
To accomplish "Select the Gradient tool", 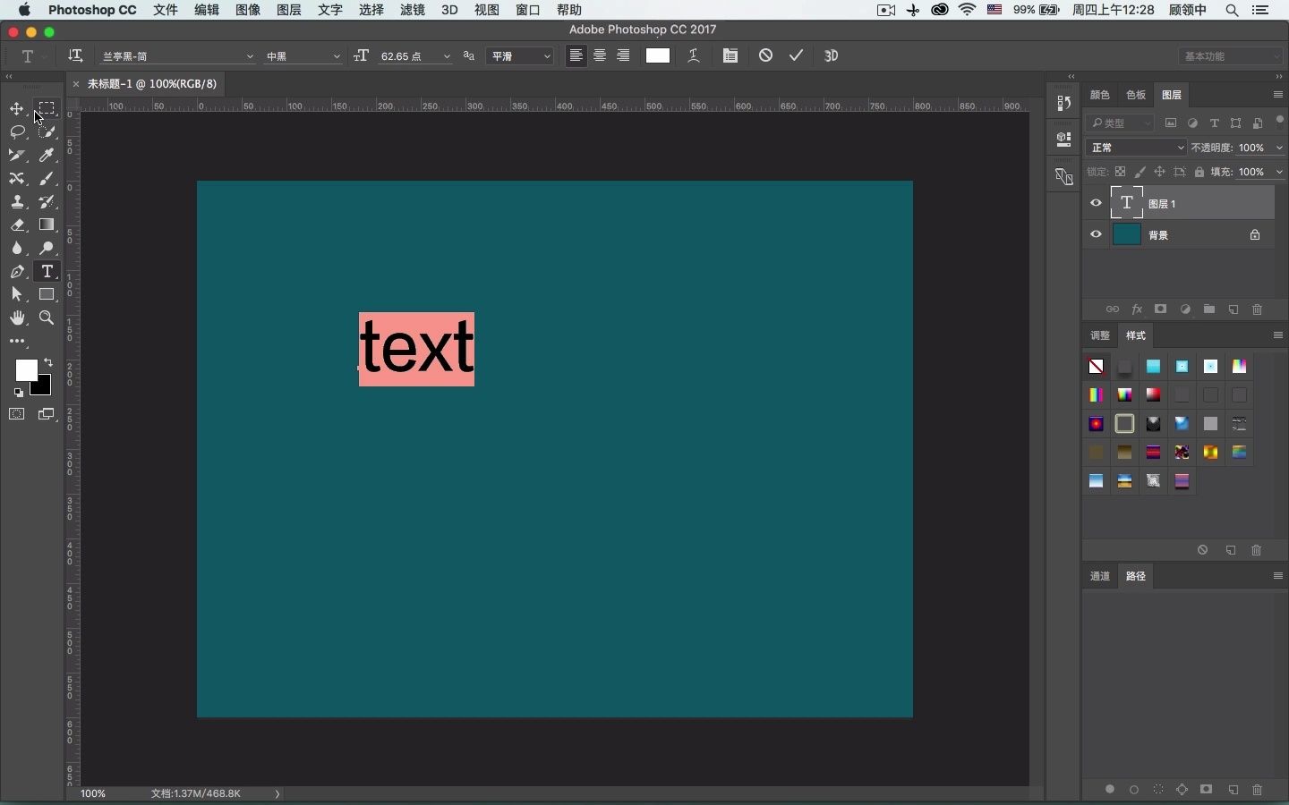I will [47, 225].
